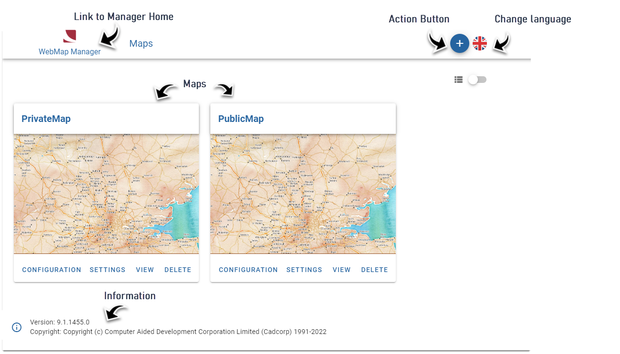Click the red Cadcorp logo above WebMap Manager
The height and width of the screenshot is (354, 620).
[69, 36]
